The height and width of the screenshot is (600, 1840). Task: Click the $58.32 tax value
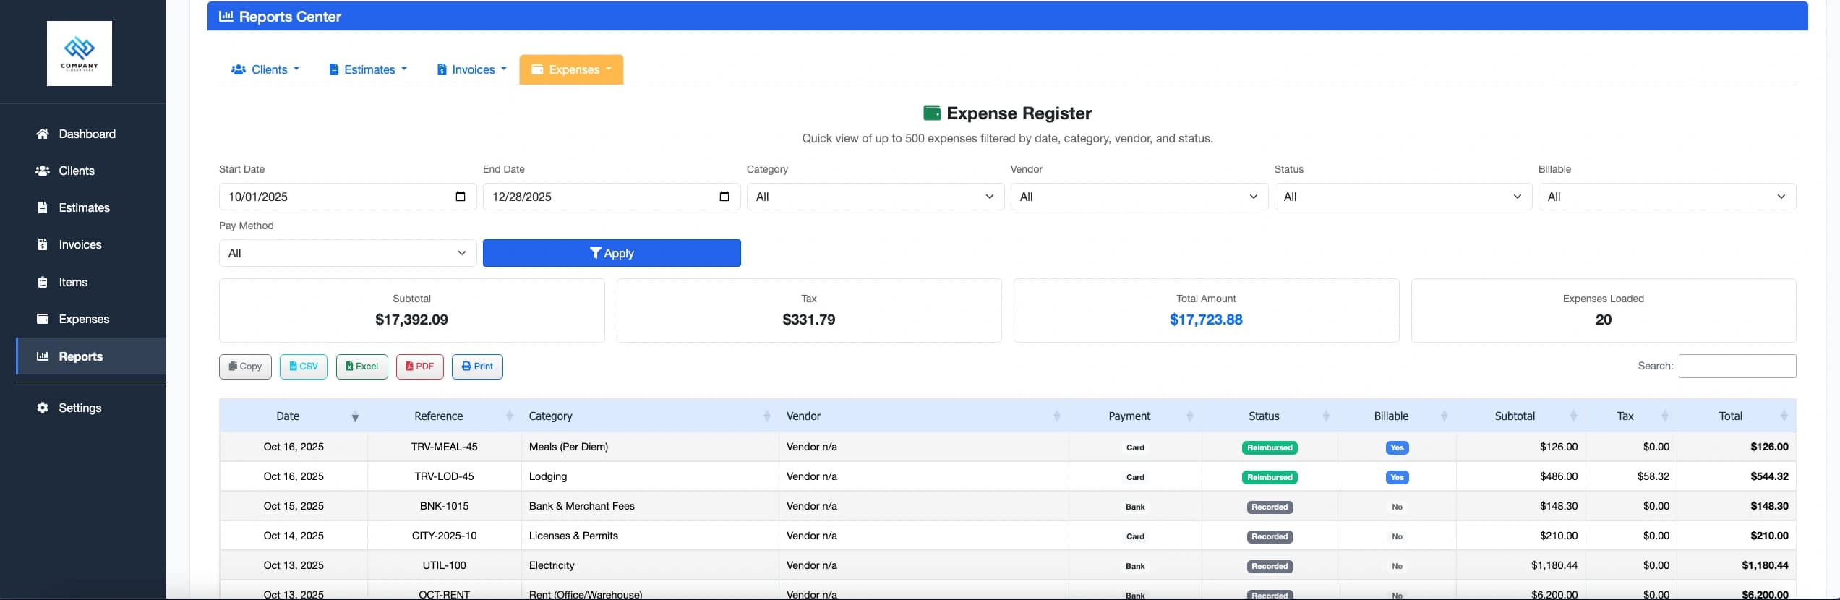pos(1653,476)
